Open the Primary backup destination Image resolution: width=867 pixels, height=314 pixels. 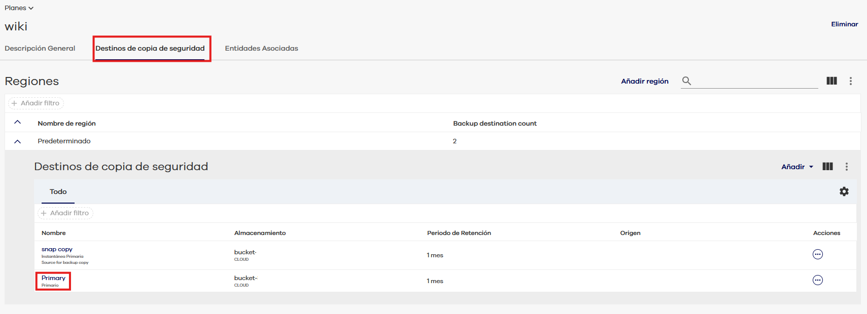coord(53,278)
